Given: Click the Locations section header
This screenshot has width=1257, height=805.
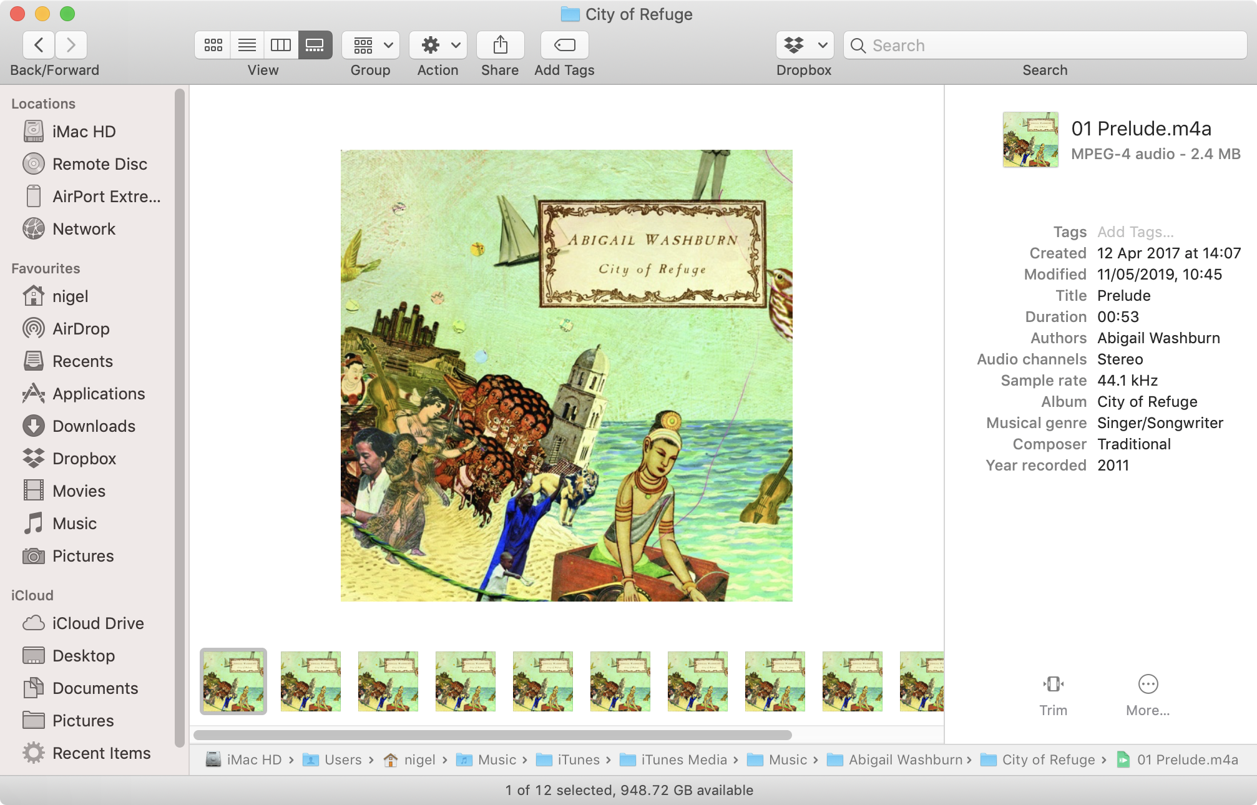Looking at the screenshot, I should (43, 104).
